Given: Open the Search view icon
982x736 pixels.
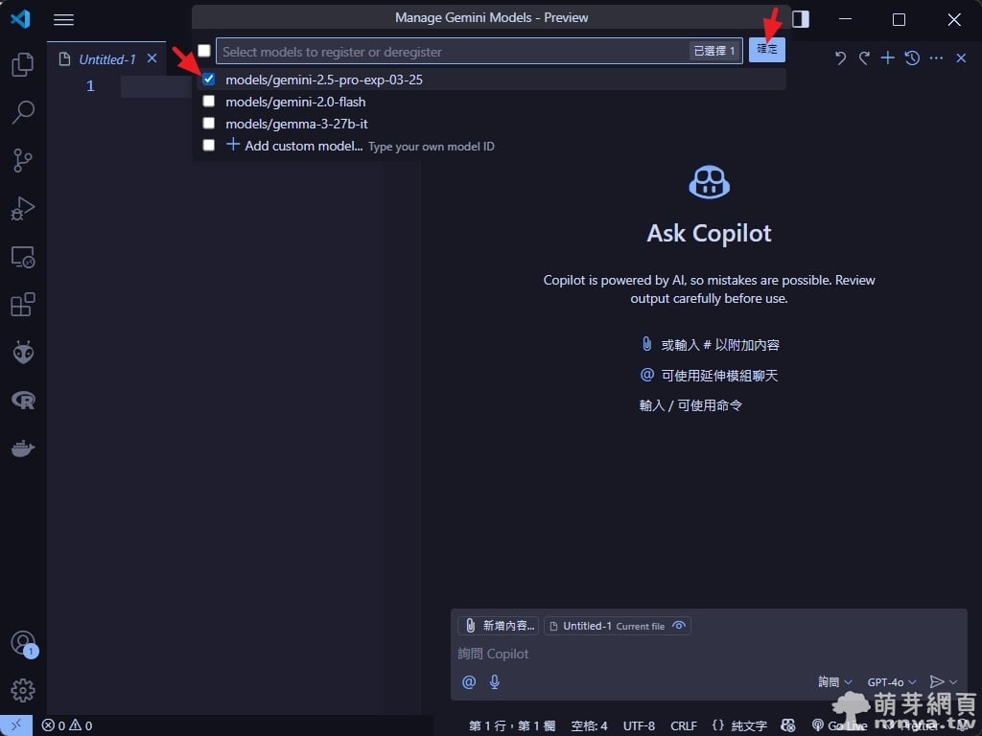Looking at the screenshot, I should [23, 112].
